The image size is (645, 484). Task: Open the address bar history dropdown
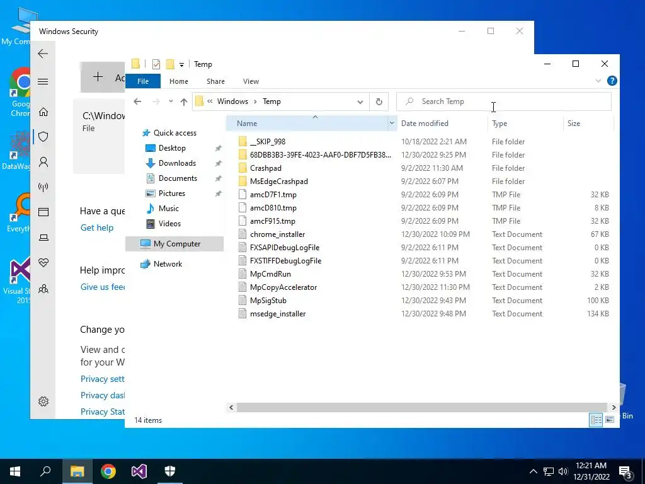360,102
